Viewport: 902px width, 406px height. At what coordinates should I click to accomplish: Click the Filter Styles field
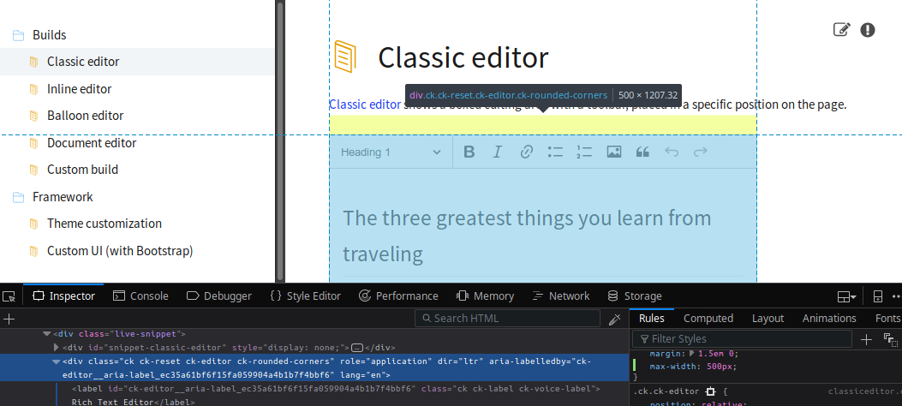coord(742,339)
